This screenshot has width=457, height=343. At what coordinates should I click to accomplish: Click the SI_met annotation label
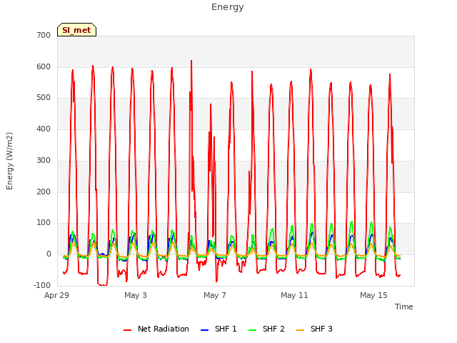point(76,30)
